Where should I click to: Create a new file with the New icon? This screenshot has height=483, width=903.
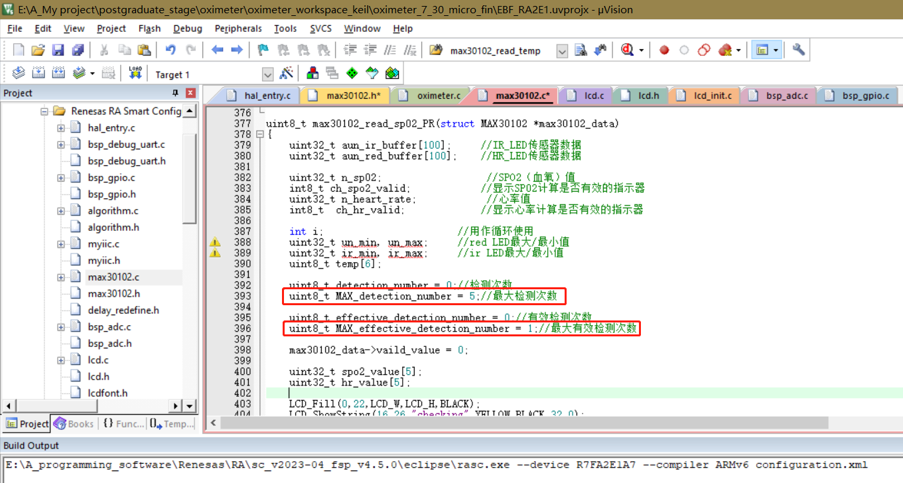19,50
